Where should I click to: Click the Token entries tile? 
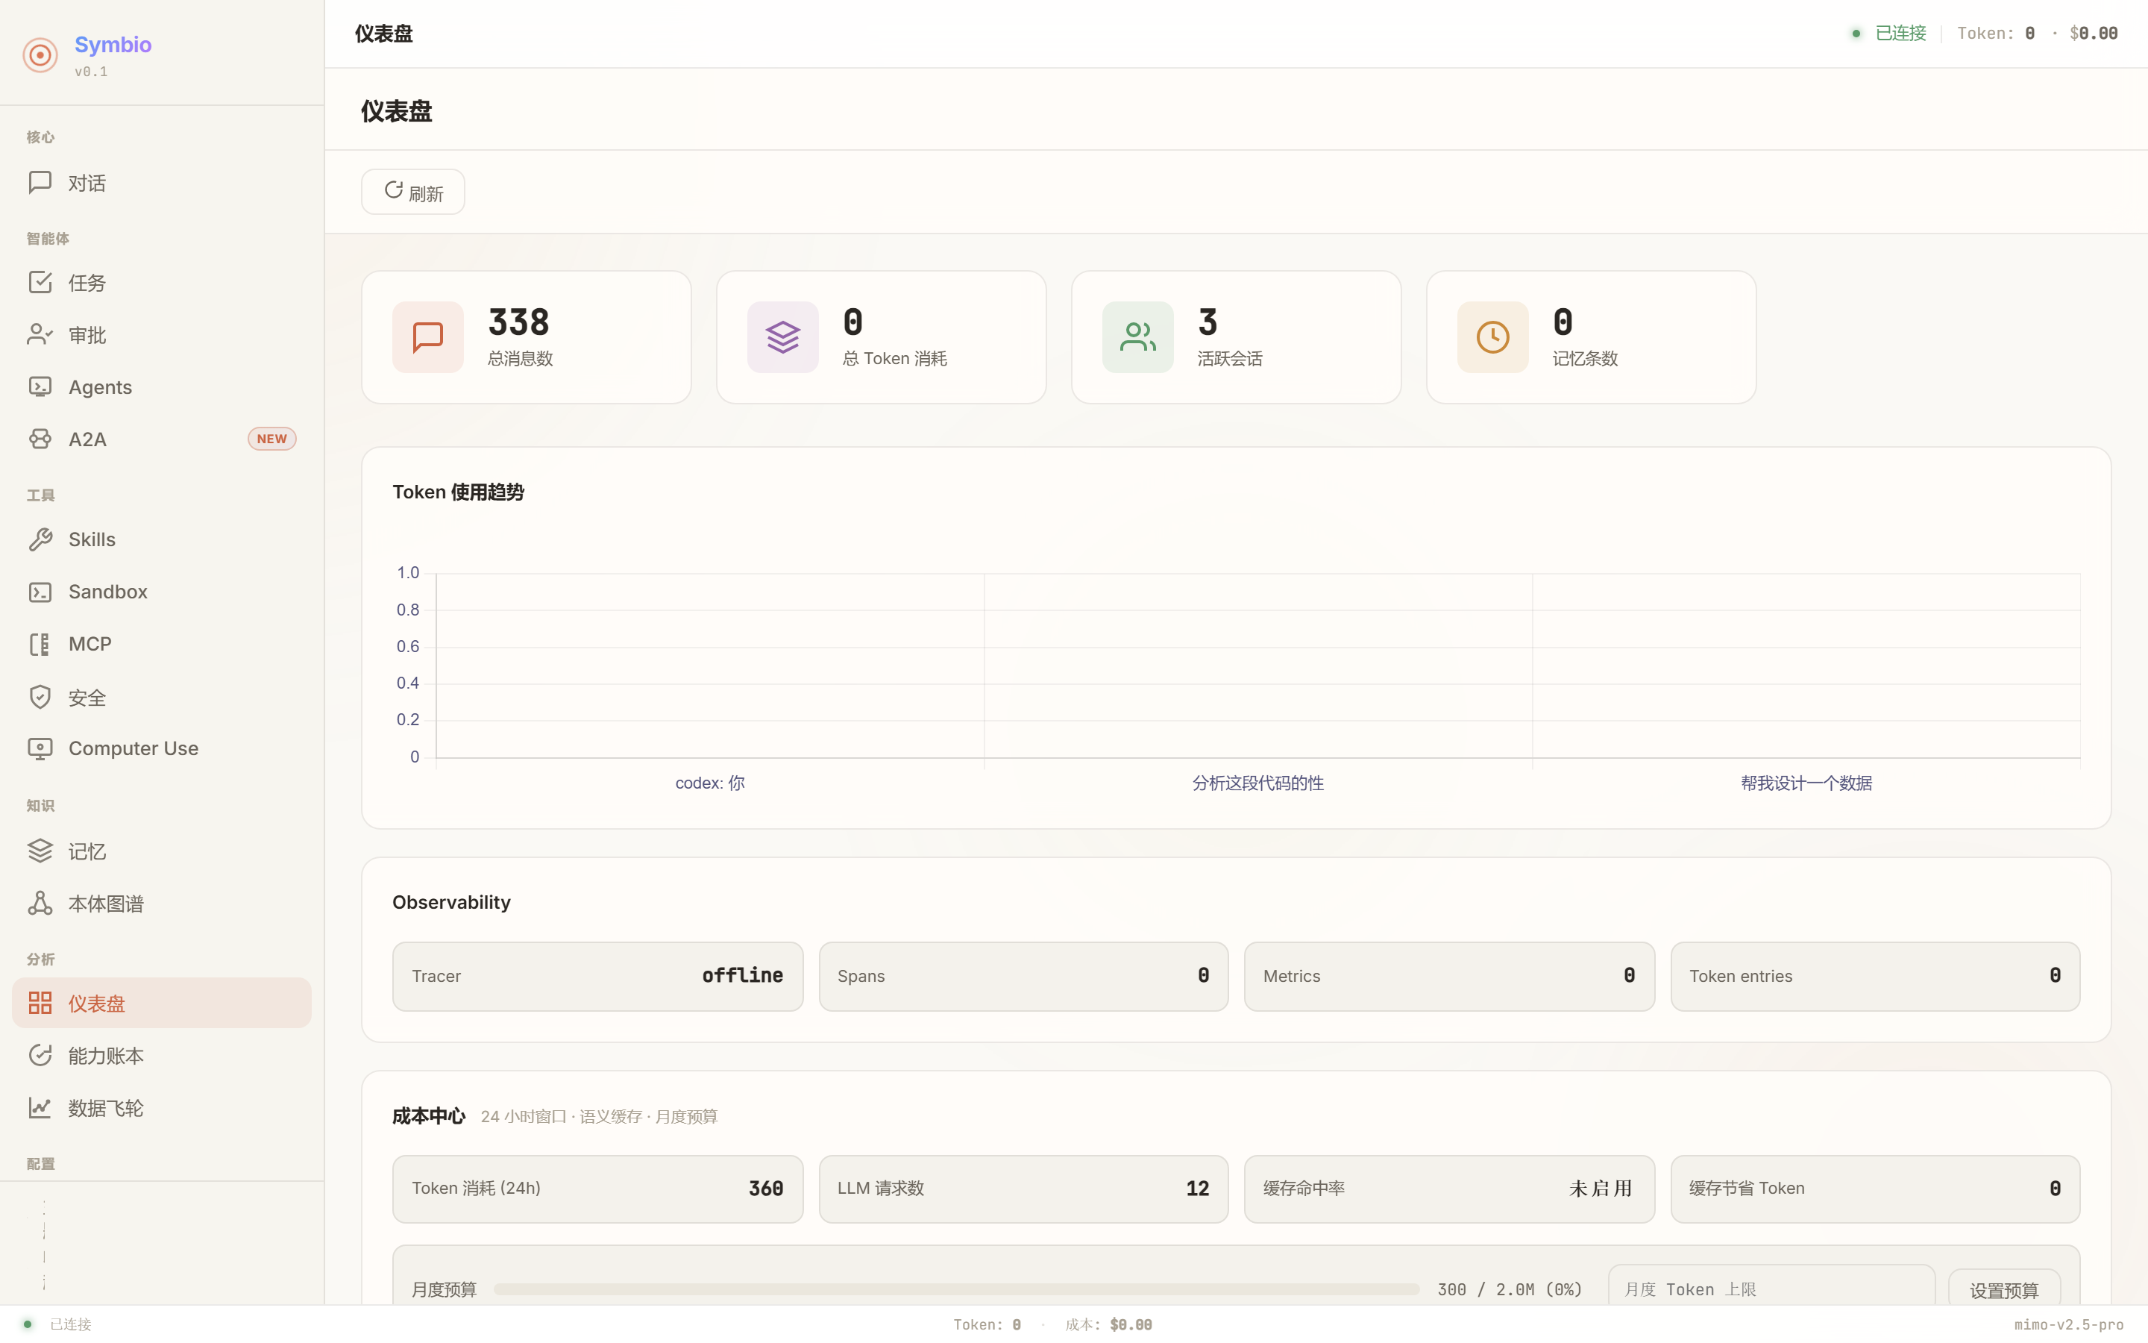tap(1876, 976)
